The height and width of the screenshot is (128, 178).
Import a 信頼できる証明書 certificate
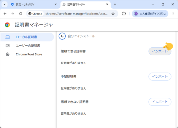click(160, 51)
